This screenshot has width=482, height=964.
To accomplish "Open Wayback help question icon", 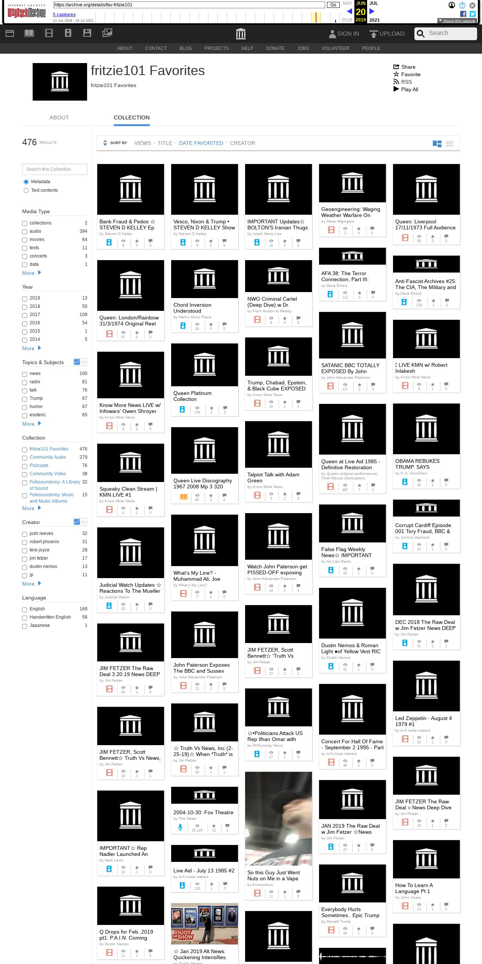I will point(462,5).
